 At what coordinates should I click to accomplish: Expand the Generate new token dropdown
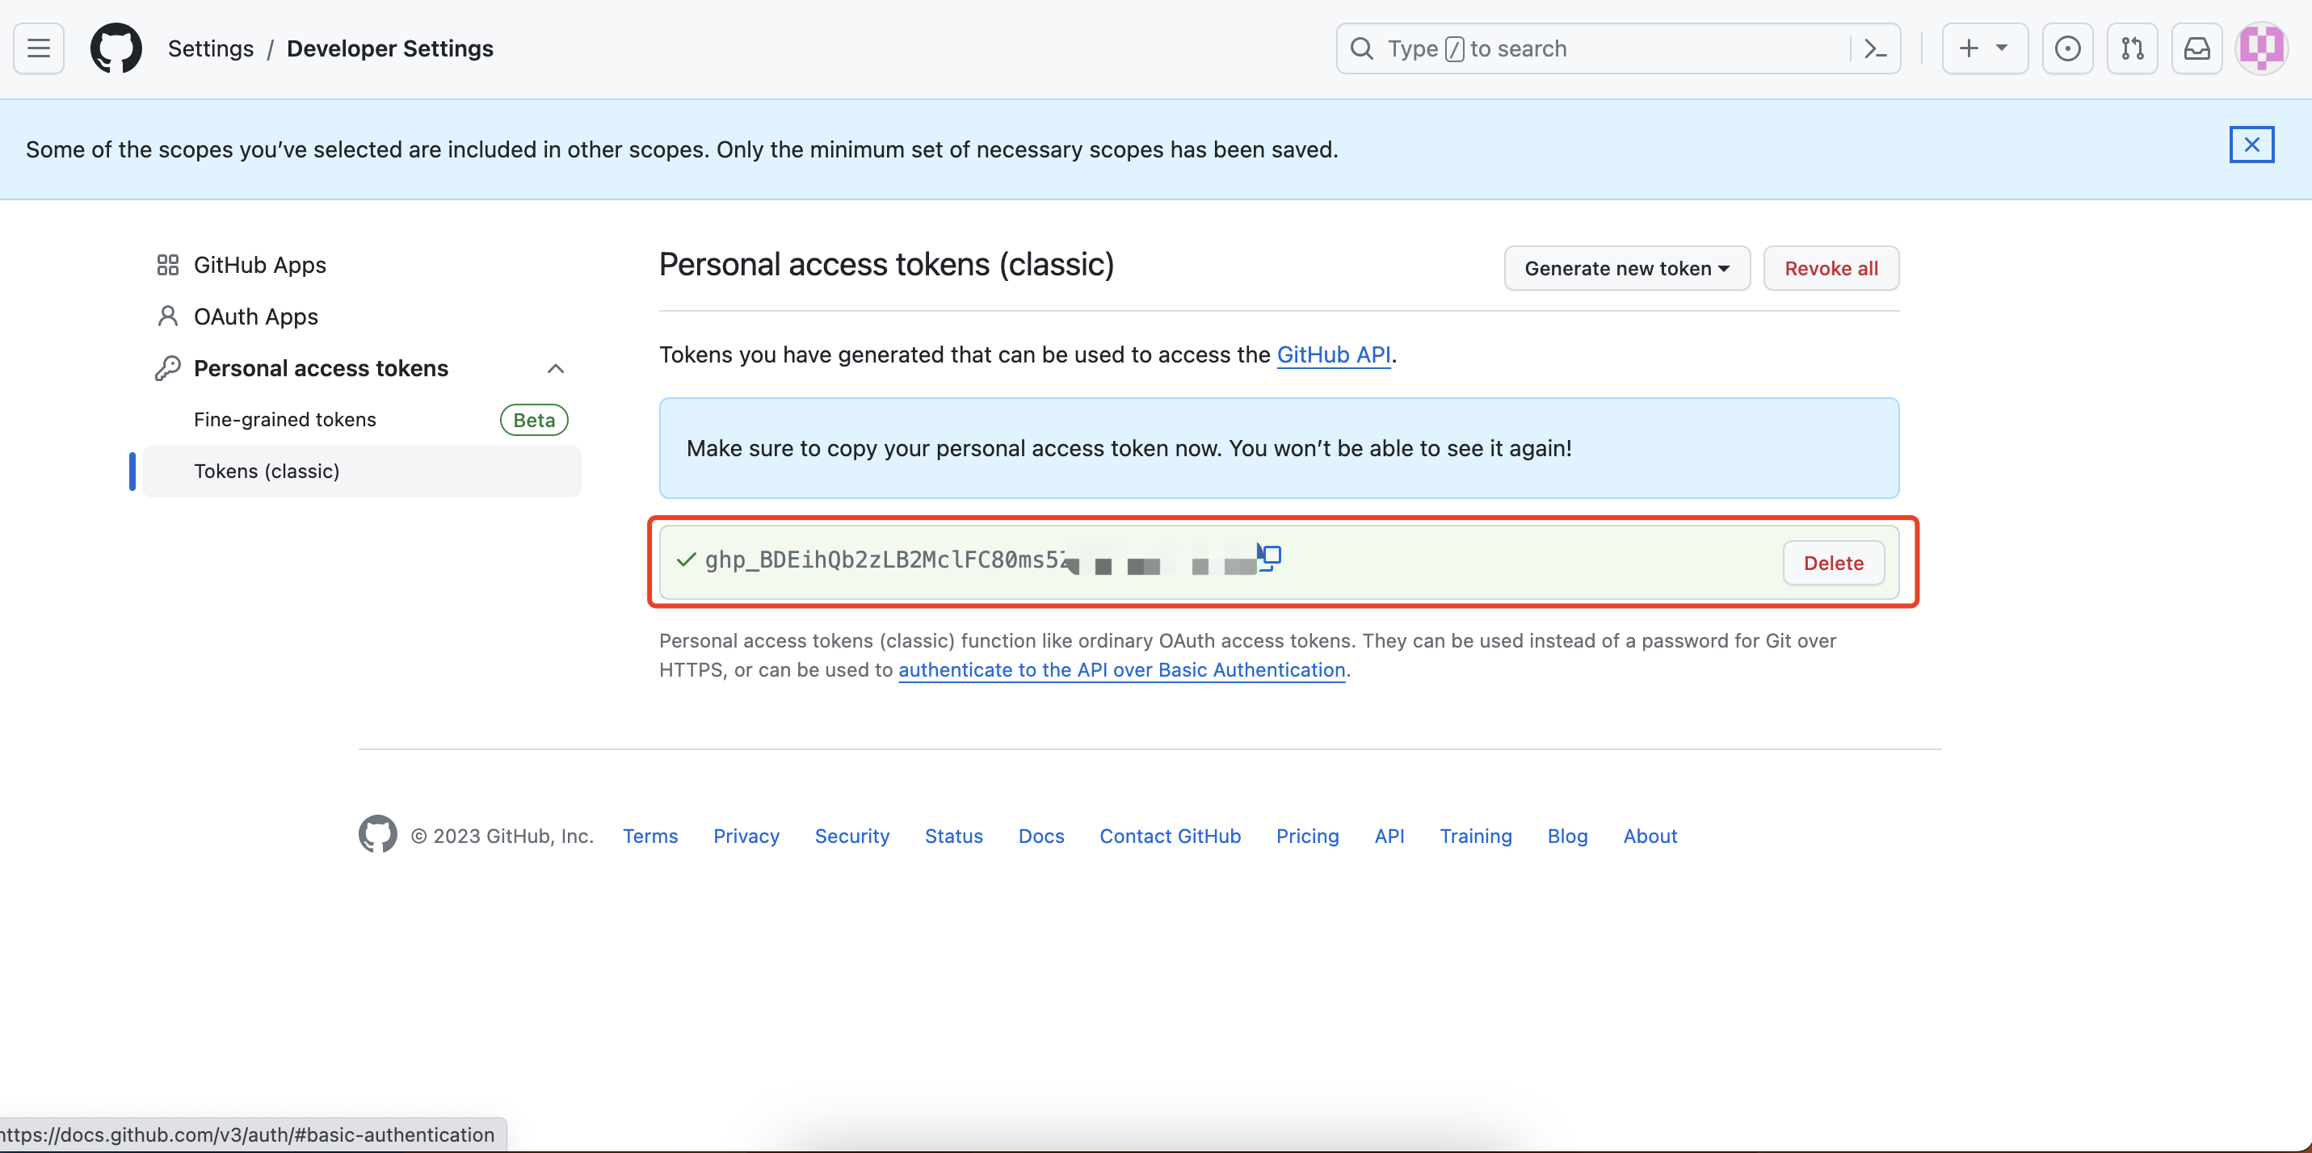1626,268
